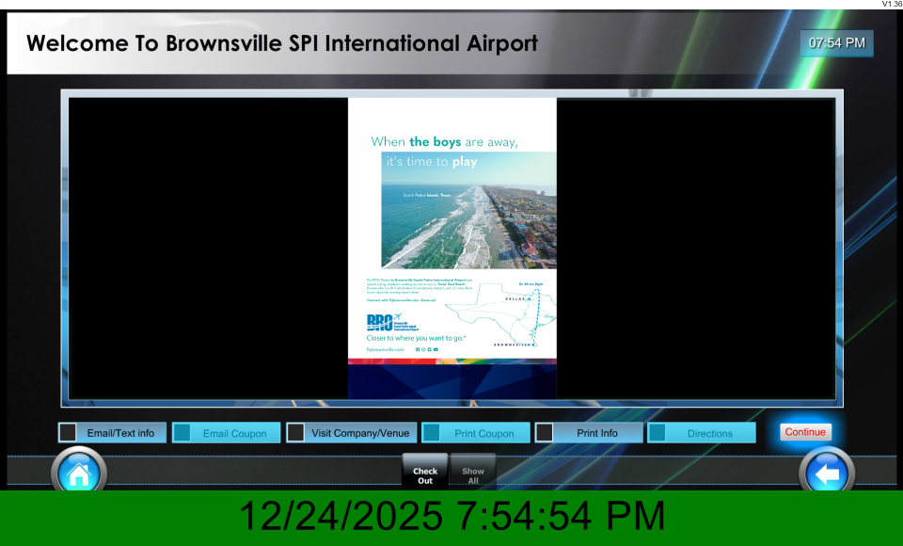Switch to the Check Out tab
Viewport: 903px width, 546px height.
click(425, 475)
